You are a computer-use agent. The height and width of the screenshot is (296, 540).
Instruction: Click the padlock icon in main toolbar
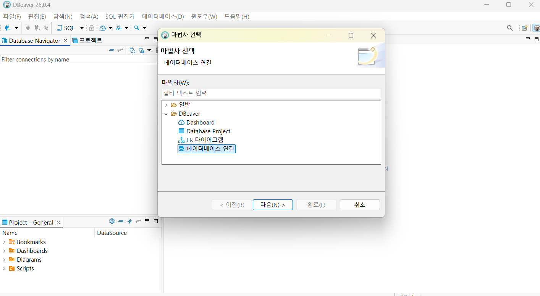92,28
